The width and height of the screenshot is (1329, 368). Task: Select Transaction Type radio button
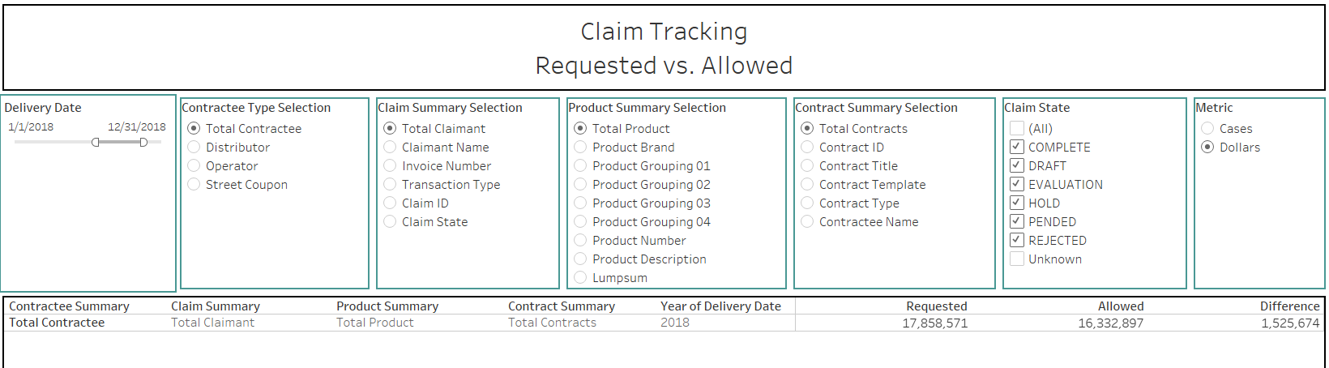[390, 185]
